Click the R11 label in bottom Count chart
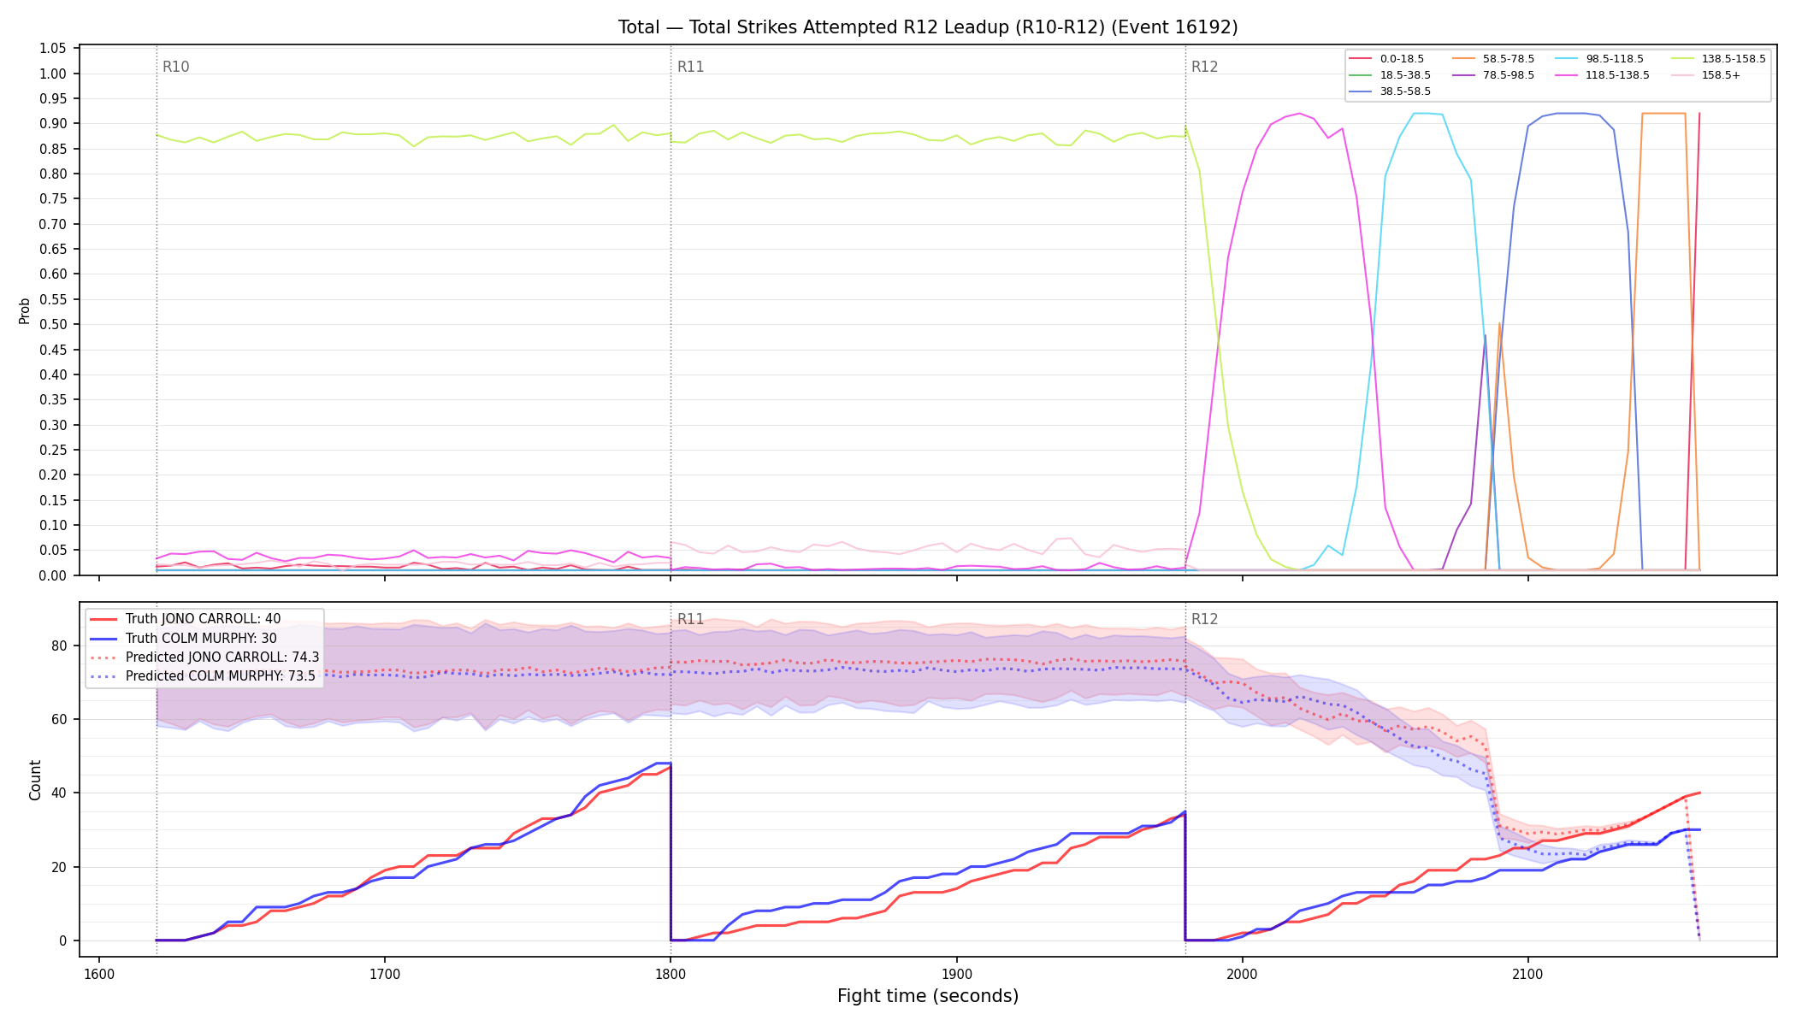Viewport: 1796px width, 1026px height. [x=690, y=619]
